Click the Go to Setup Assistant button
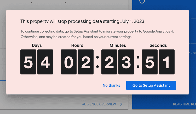 pyautogui.click(x=151, y=85)
